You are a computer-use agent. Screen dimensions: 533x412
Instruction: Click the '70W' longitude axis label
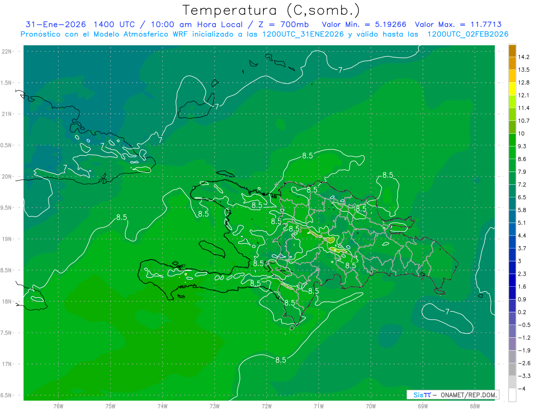[x=371, y=406]
